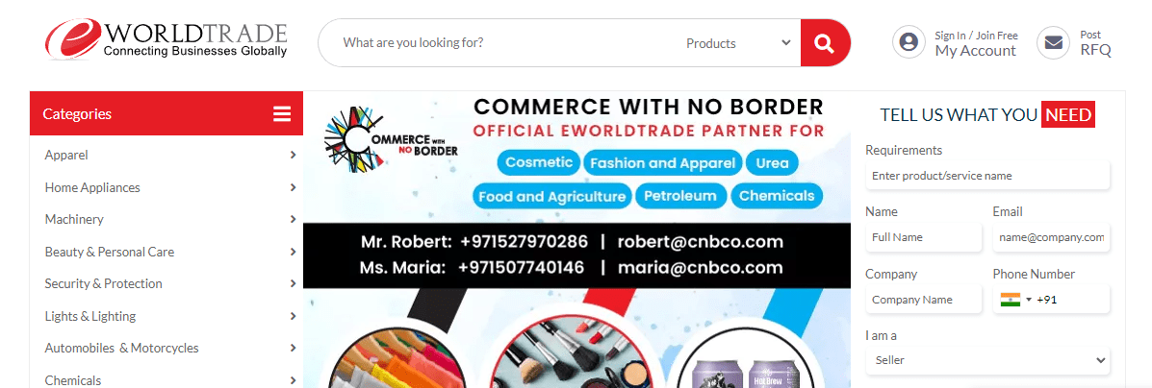Select Beauty & Personal Care category

(110, 252)
